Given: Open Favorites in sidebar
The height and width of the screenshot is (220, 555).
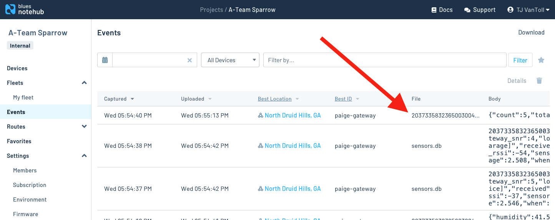Looking at the screenshot, I should 19,141.
